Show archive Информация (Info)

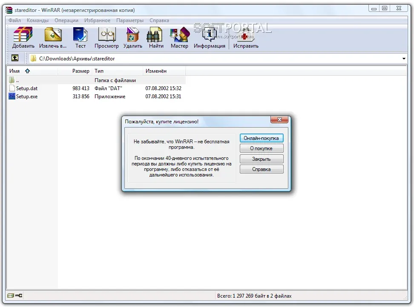point(210,37)
